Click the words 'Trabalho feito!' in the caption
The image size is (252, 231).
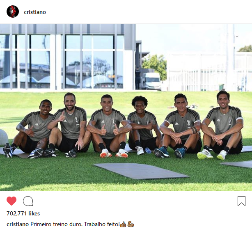point(102,224)
